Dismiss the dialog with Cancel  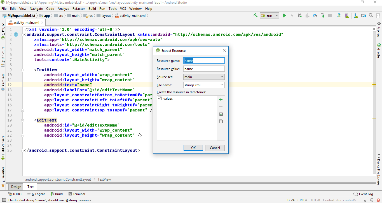tap(215, 148)
